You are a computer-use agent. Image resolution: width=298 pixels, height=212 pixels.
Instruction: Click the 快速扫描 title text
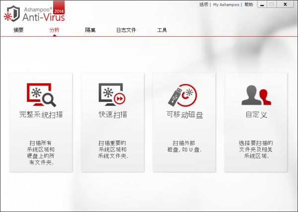[112, 115]
